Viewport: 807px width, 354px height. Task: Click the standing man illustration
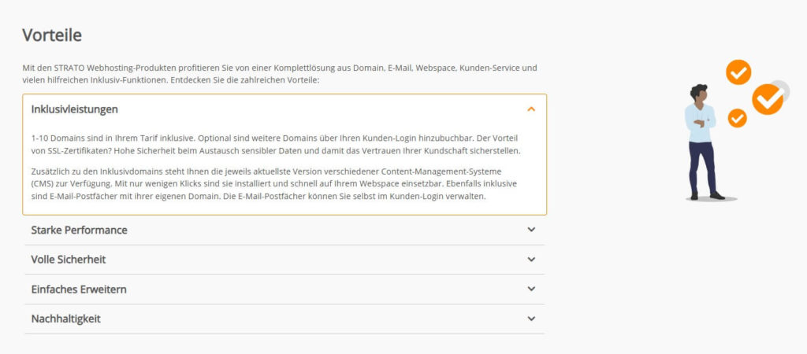[699, 142]
